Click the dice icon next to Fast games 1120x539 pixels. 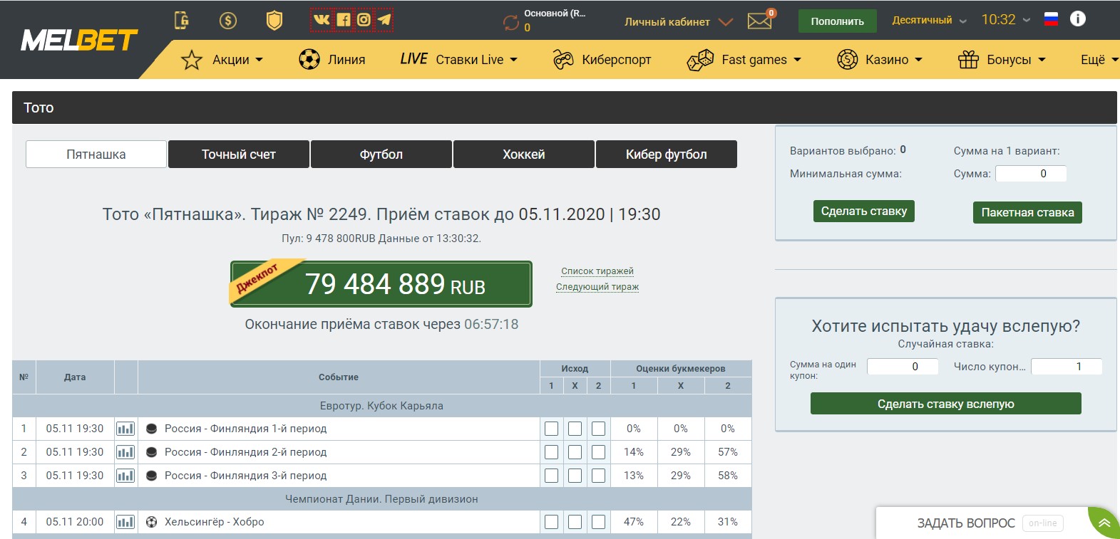tap(700, 60)
